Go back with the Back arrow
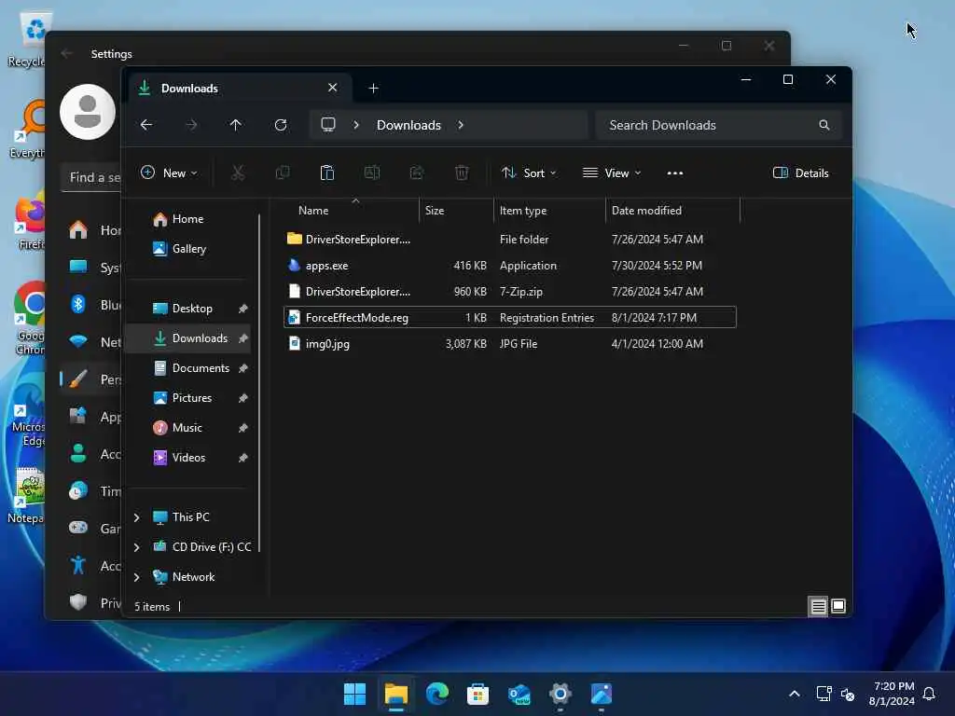The image size is (955, 716). [146, 125]
